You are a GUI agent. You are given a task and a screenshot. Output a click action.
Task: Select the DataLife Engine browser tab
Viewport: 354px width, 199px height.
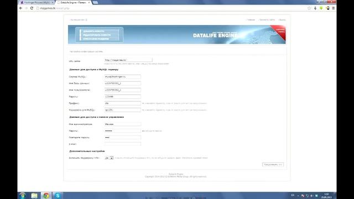coord(74,2)
